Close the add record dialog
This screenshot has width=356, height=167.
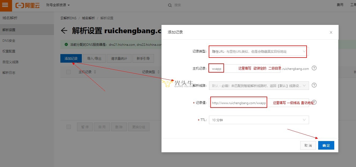331,32
